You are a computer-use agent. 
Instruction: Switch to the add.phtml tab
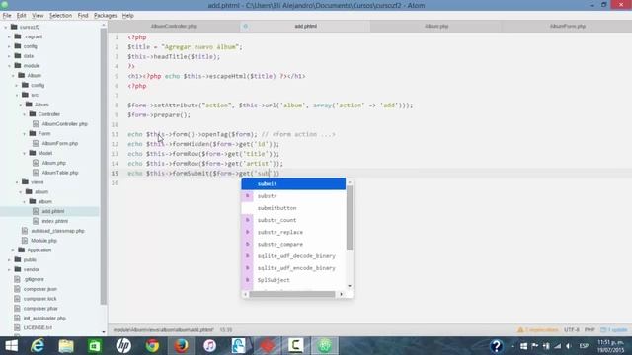305,27
